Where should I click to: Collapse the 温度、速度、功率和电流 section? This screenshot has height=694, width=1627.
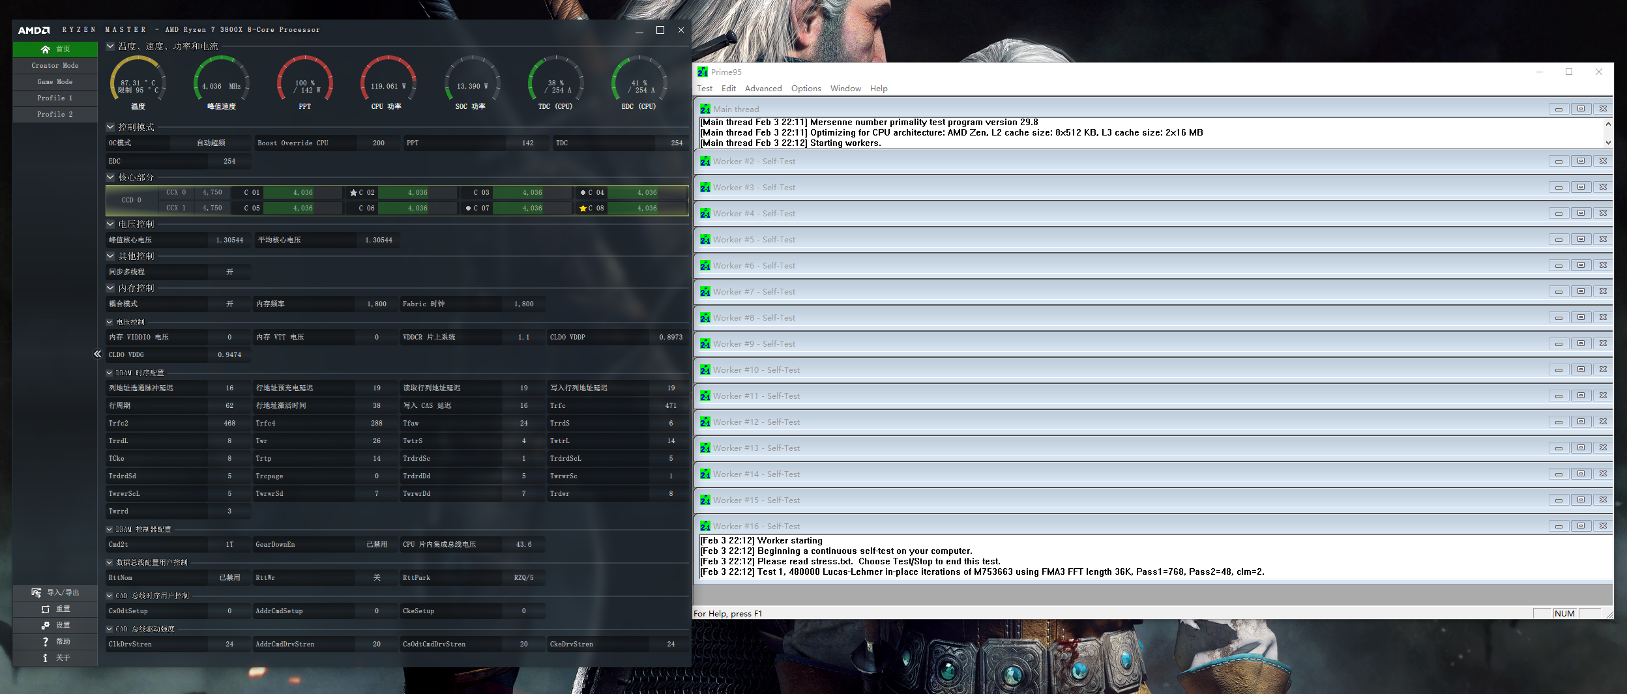pyautogui.click(x=110, y=46)
